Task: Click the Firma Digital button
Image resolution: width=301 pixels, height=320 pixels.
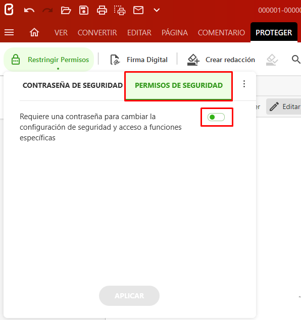Action: coord(139,60)
